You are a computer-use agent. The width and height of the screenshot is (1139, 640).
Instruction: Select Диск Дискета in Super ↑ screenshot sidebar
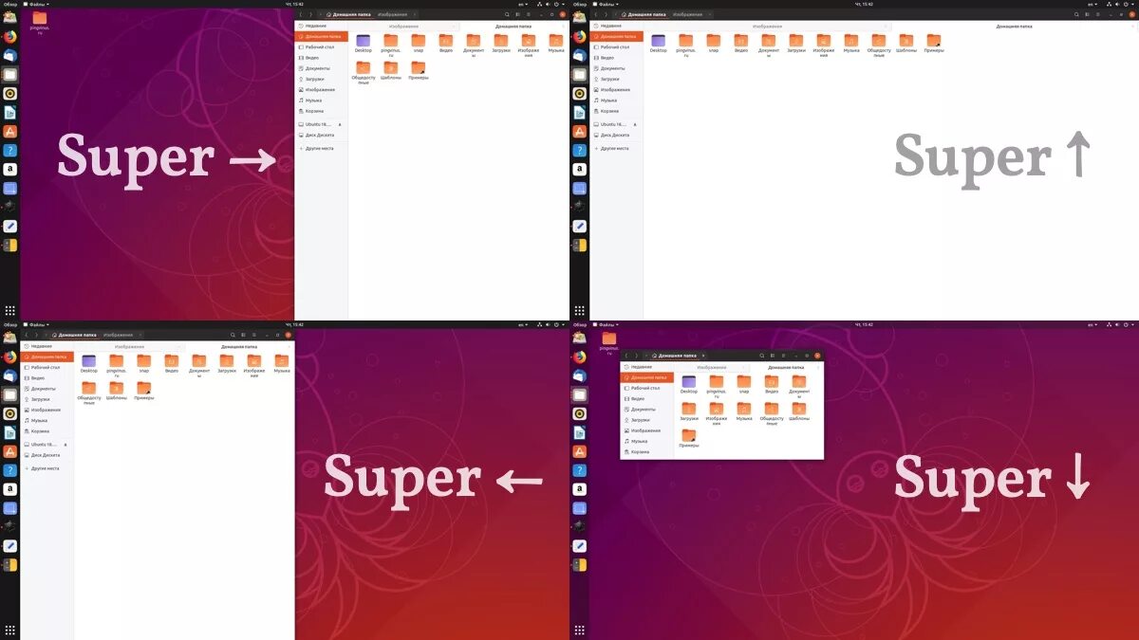pyautogui.click(x=616, y=135)
